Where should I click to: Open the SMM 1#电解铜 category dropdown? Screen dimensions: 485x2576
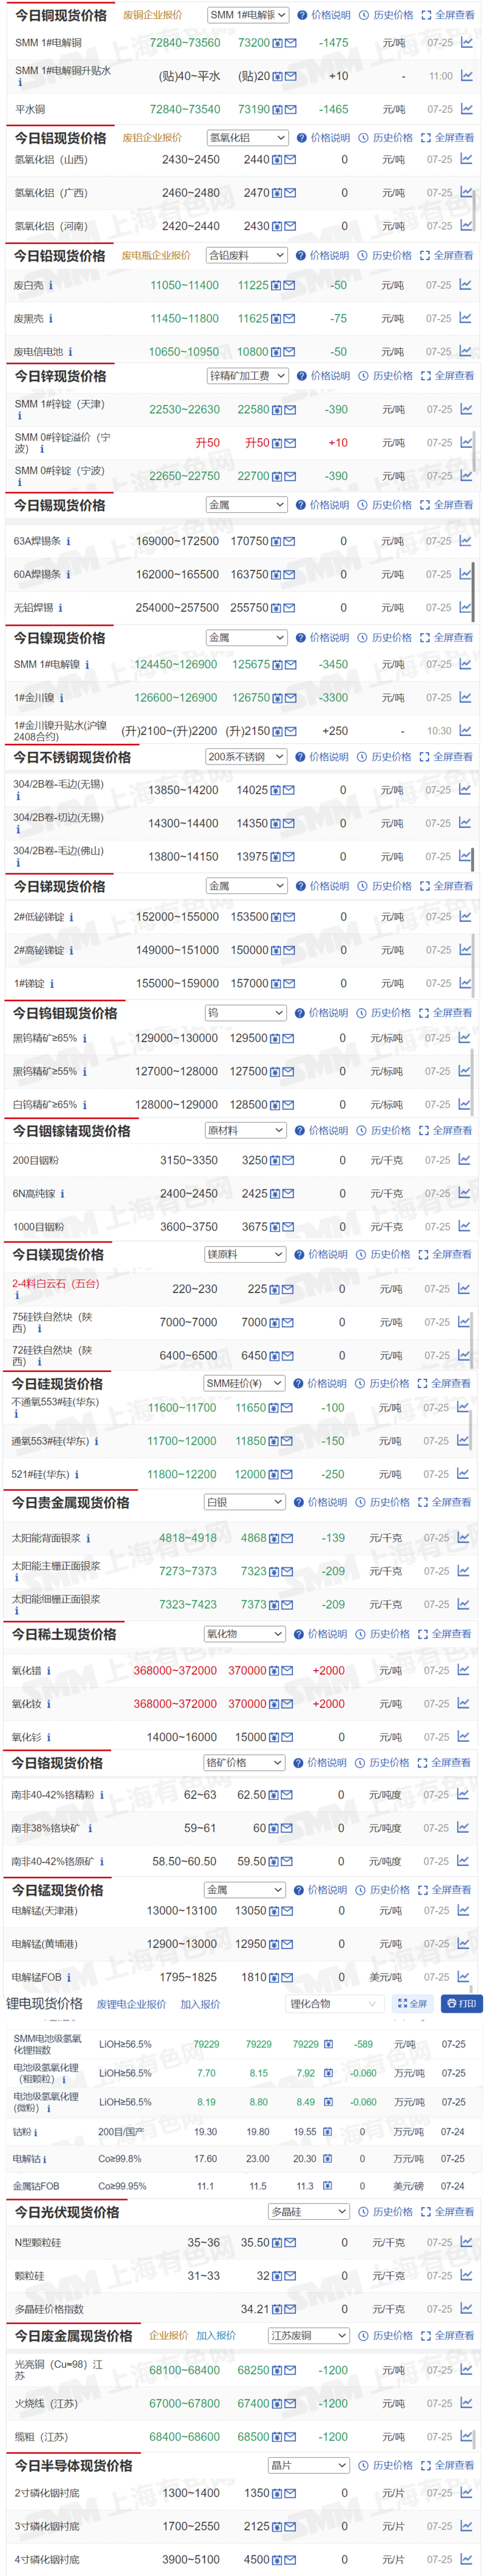pos(249,15)
